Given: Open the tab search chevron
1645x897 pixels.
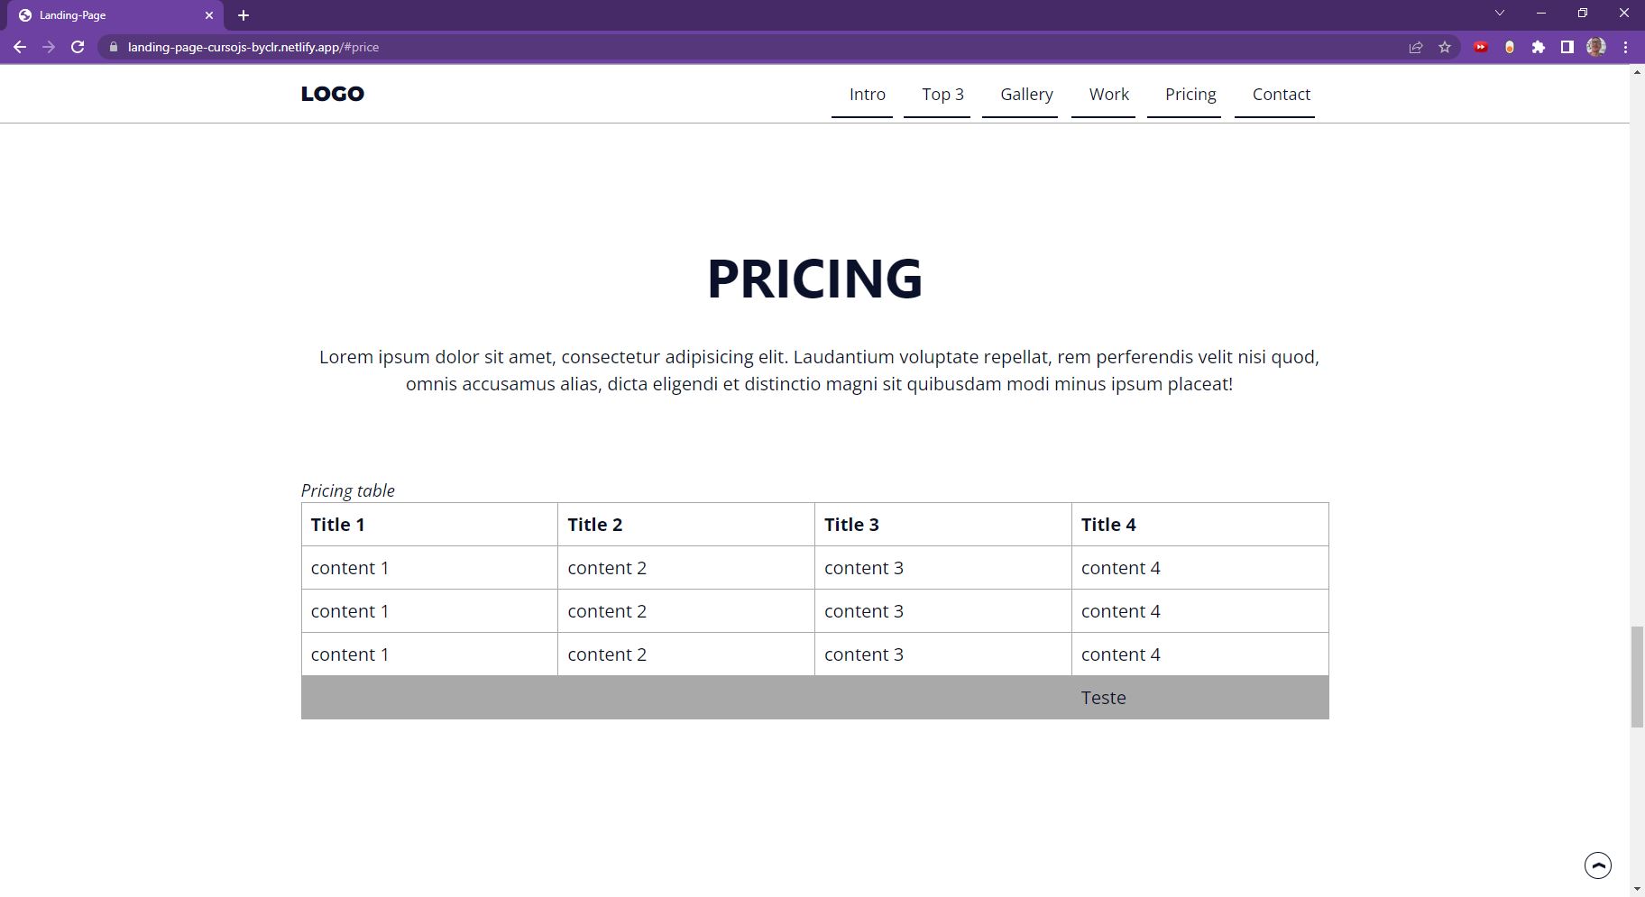Looking at the screenshot, I should 1500,14.
